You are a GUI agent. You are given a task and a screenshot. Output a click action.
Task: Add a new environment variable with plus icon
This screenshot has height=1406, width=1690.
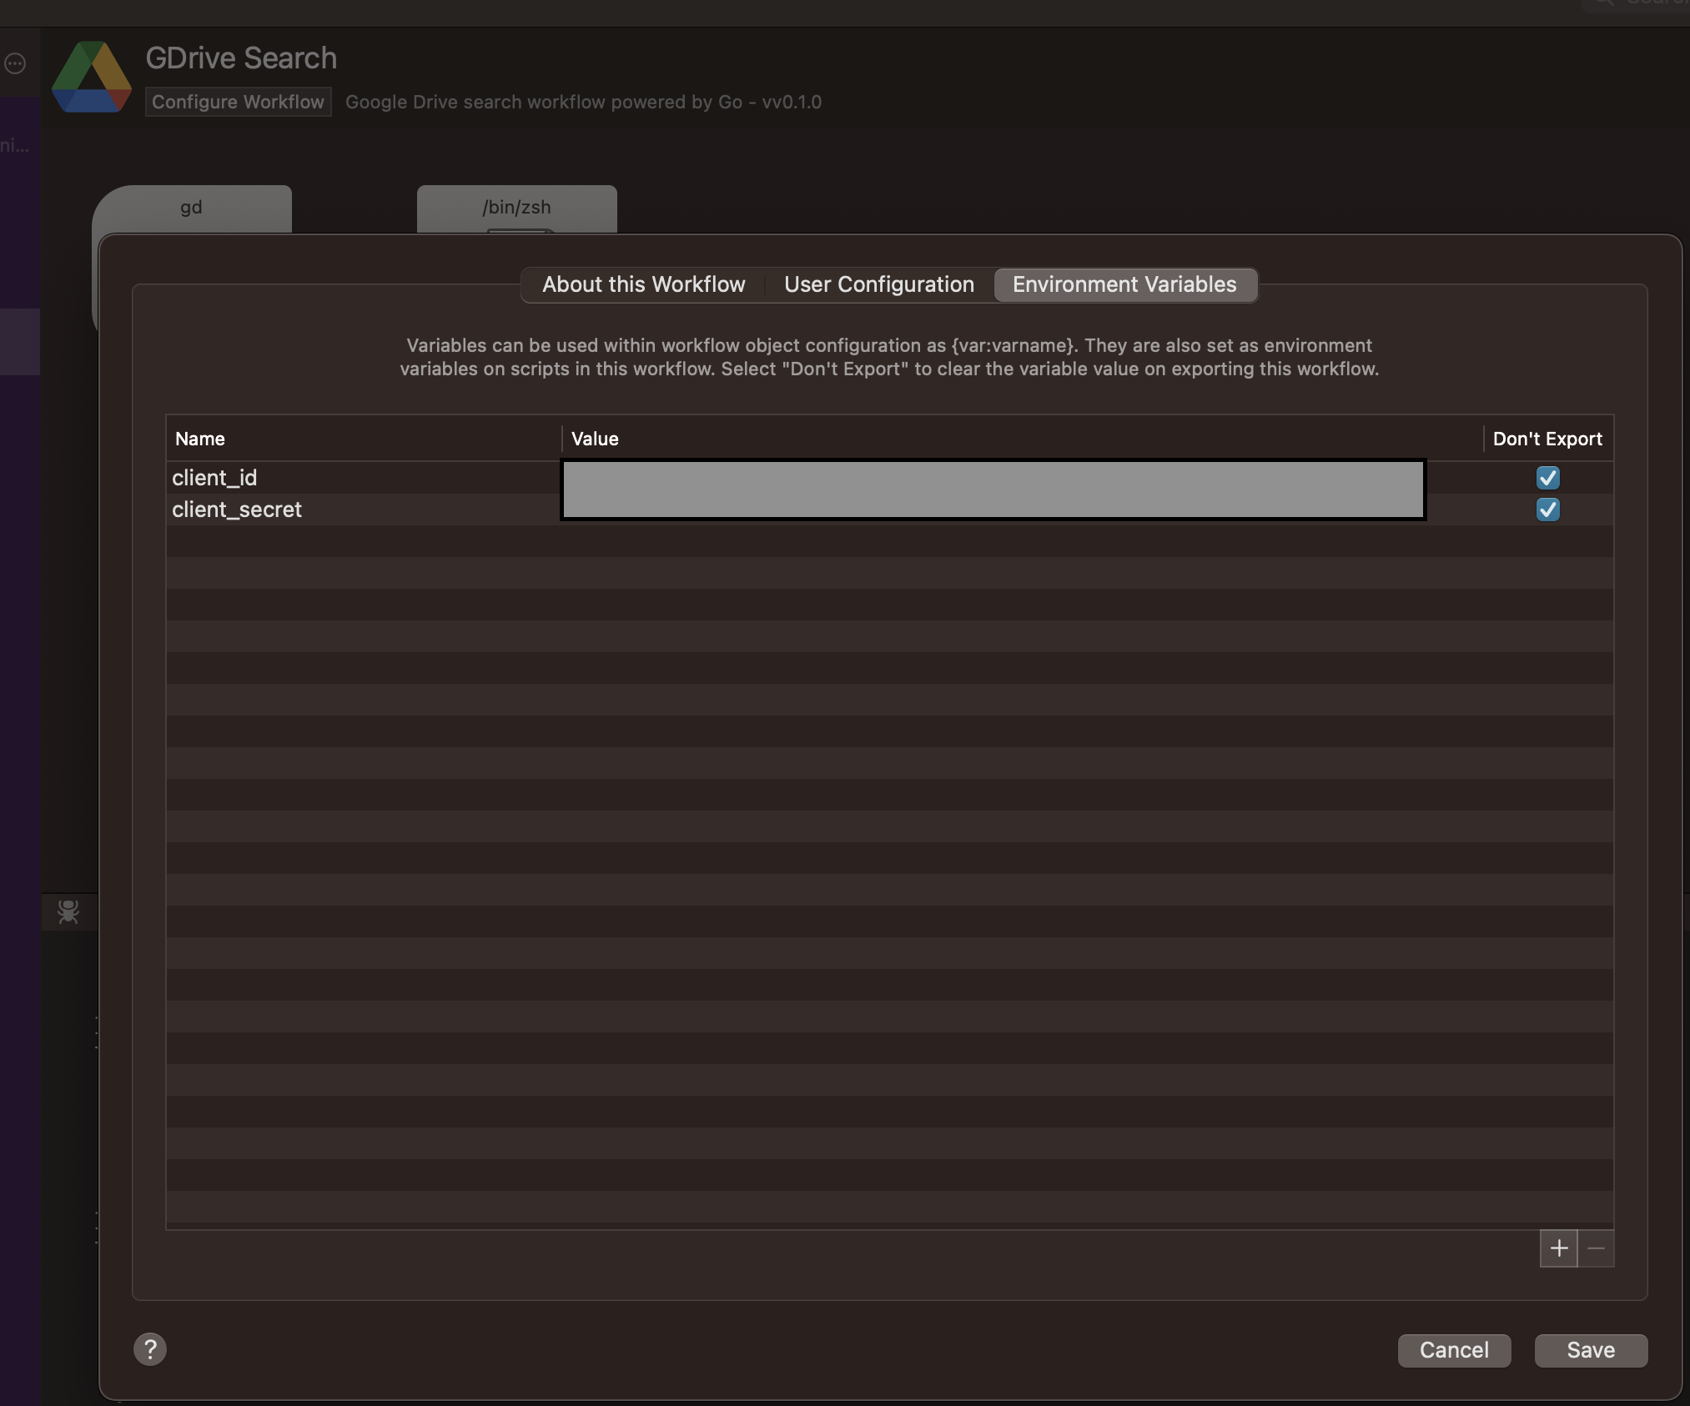click(1559, 1249)
